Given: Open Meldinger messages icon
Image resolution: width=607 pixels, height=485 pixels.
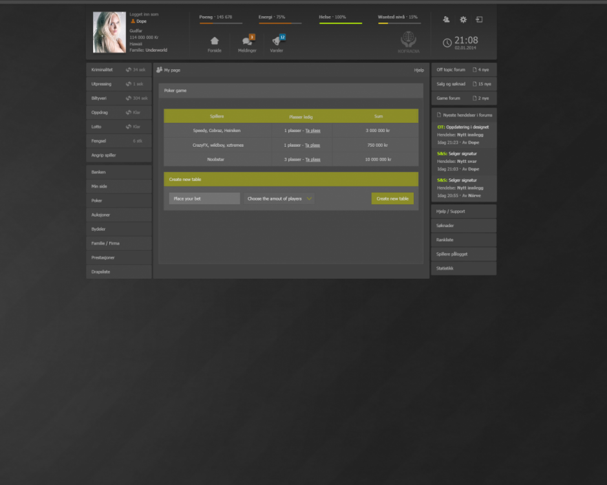Looking at the screenshot, I should 247,41.
